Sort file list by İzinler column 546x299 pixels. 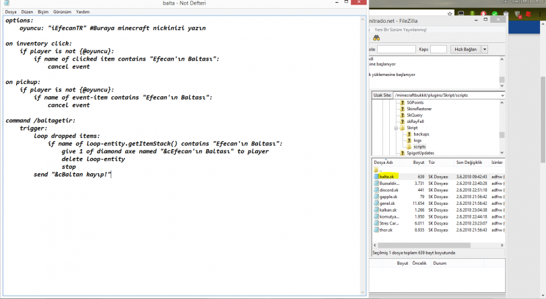tap(497, 163)
